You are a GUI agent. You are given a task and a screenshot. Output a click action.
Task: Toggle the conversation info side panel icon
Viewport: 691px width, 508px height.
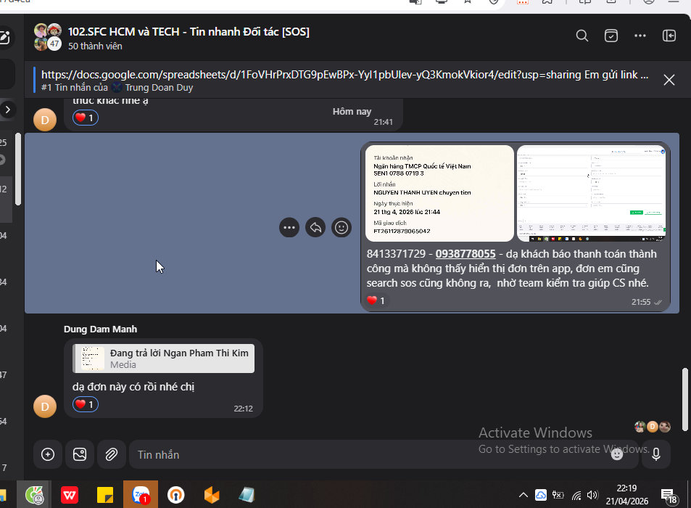669,36
